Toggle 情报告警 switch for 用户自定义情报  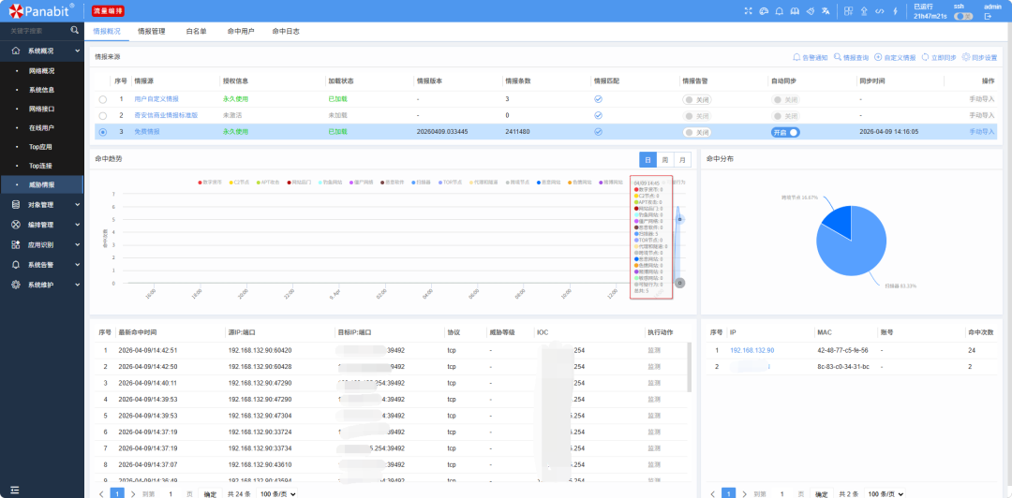tap(697, 99)
